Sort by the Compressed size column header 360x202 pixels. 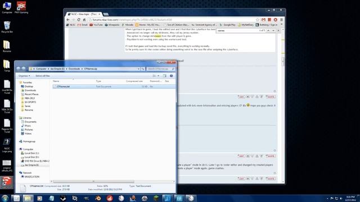pos(134,81)
